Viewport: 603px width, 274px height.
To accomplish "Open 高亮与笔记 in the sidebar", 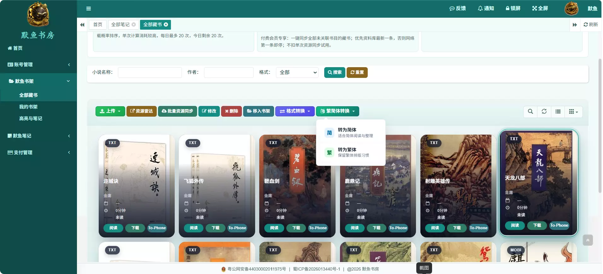I will pos(38,119).
